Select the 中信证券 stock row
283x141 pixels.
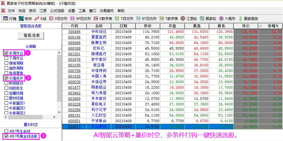tap(99, 82)
